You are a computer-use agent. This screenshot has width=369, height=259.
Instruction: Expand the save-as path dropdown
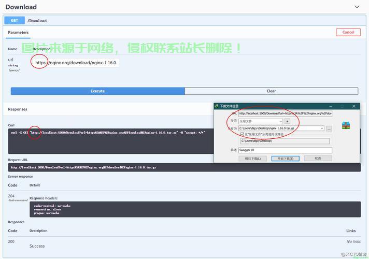point(322,128)
